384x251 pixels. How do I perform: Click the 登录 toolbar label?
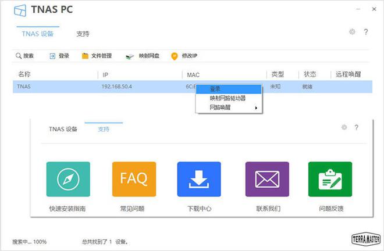click(64, 56)
